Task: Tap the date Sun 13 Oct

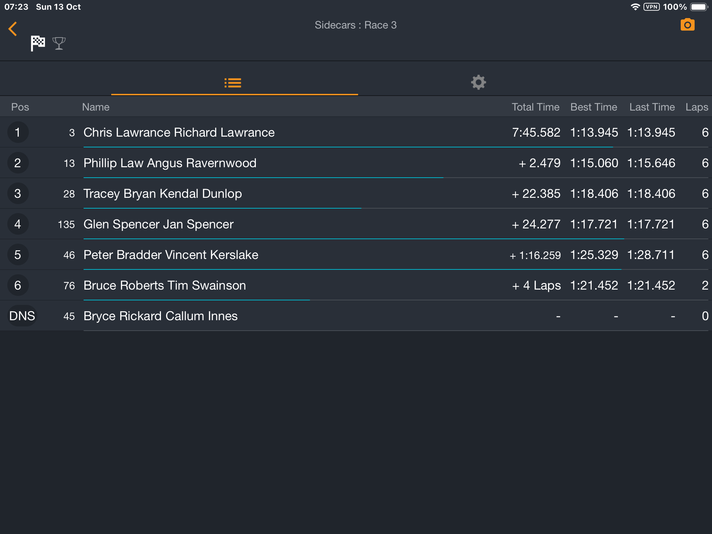Action: point(58,7)
